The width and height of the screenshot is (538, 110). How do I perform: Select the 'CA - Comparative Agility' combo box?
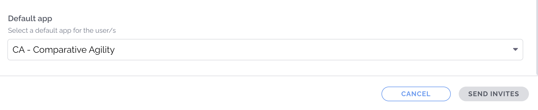[x=265, y=50]
